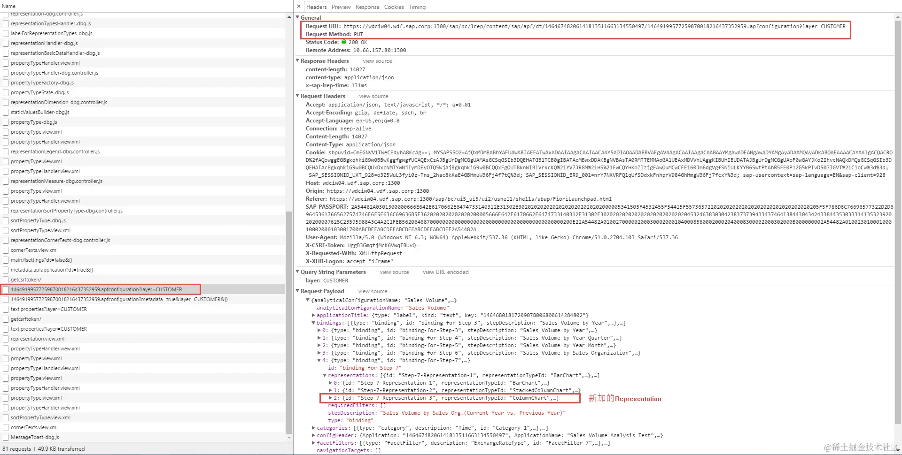Expand the applicationTitle node
The width and height of the screenshot is (902, 455).
(313, 315)
